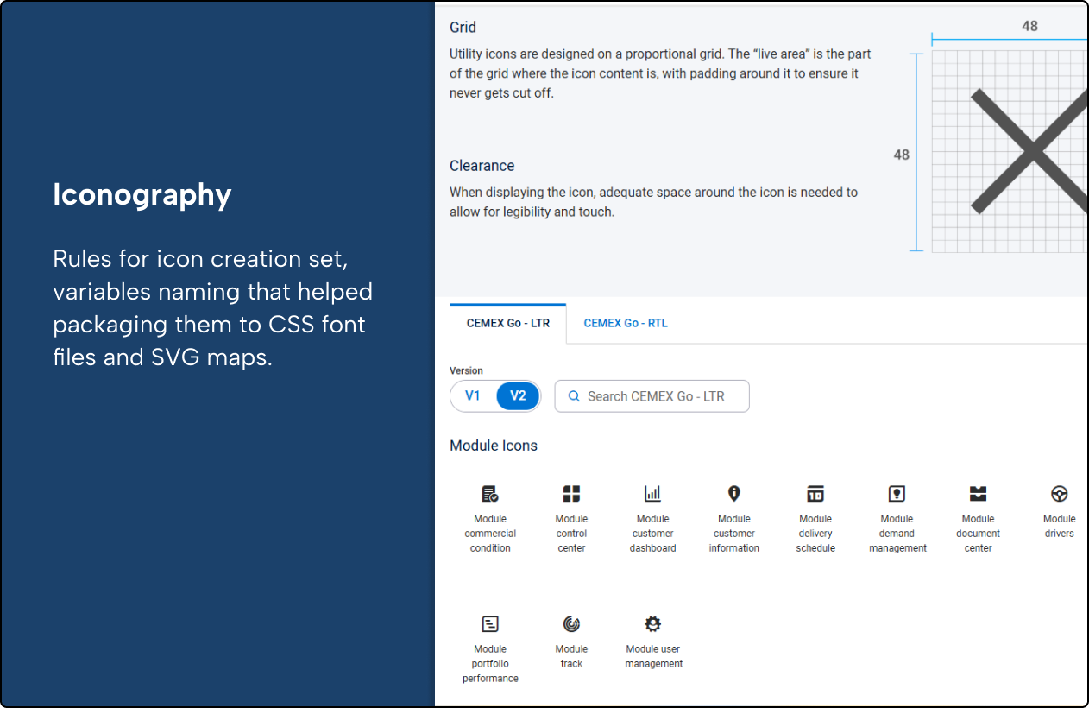This screenshot has height=708, width=1089.
Task: Select the Module track radar icon
Action: tap(571, 623)
